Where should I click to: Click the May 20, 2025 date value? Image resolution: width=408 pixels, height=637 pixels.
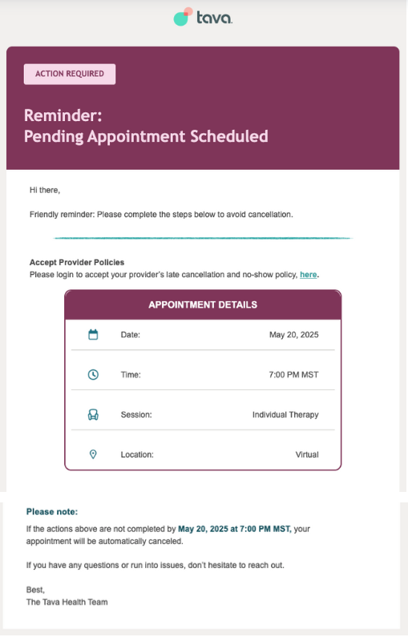pyautogui.click(x=294, y=335)
